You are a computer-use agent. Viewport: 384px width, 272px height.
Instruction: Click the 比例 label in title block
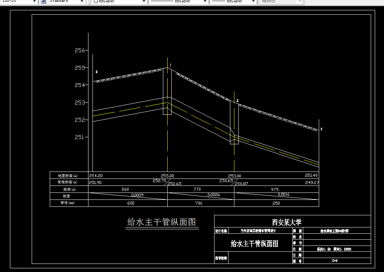pyautogui.click(x=297, y=249)
